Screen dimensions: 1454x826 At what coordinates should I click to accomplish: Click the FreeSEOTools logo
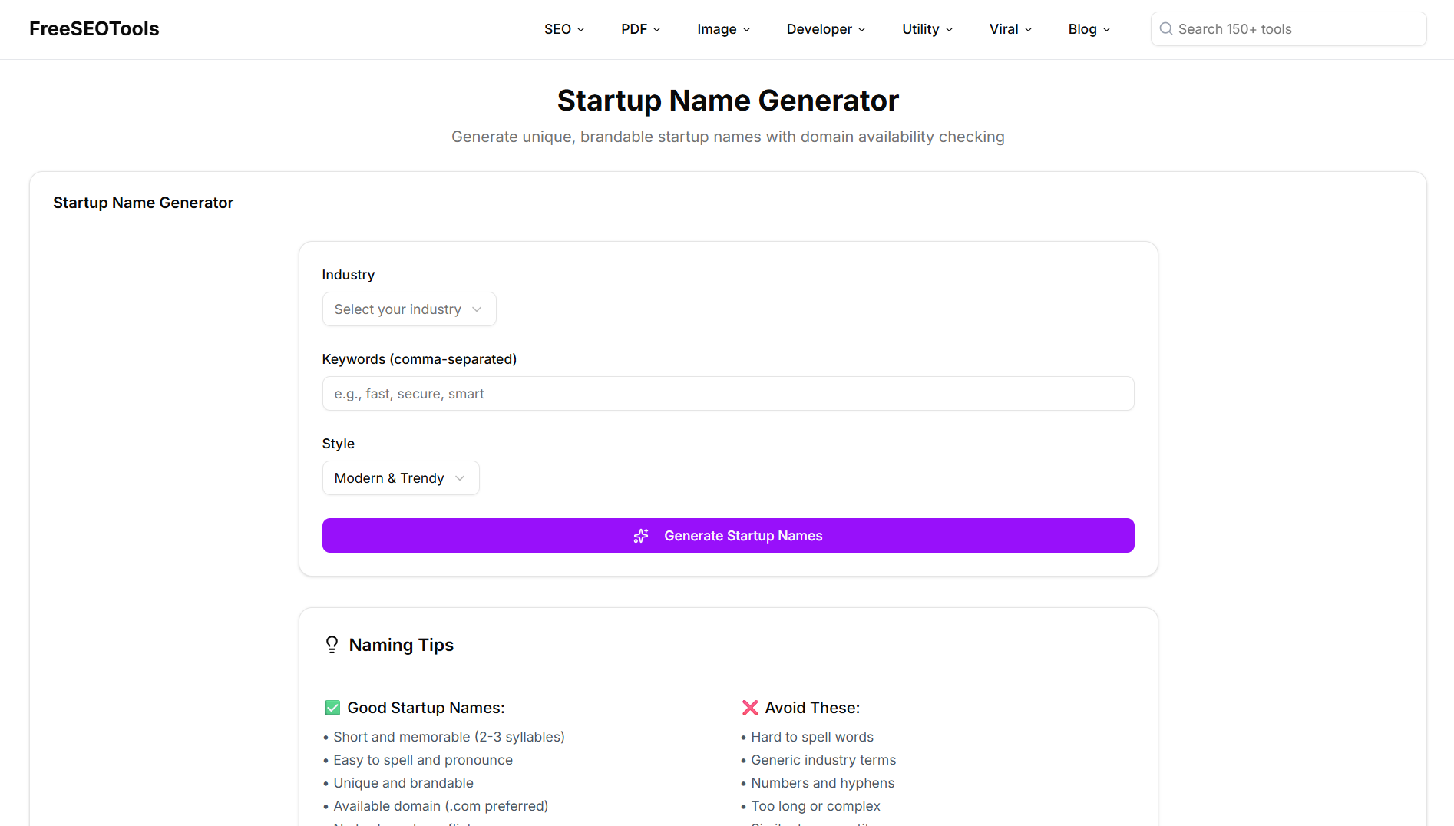pos(94,28)
